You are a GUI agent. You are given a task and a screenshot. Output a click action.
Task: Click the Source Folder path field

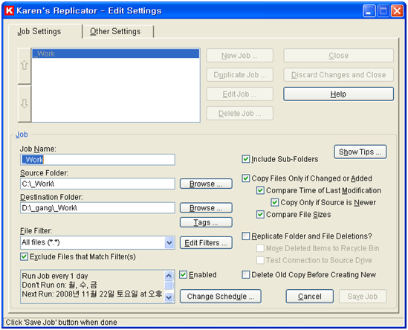(x=97, y=184)
